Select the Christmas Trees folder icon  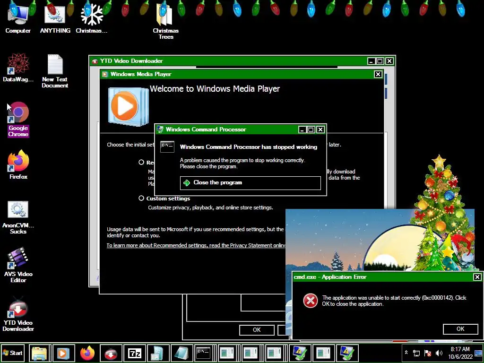166,22
